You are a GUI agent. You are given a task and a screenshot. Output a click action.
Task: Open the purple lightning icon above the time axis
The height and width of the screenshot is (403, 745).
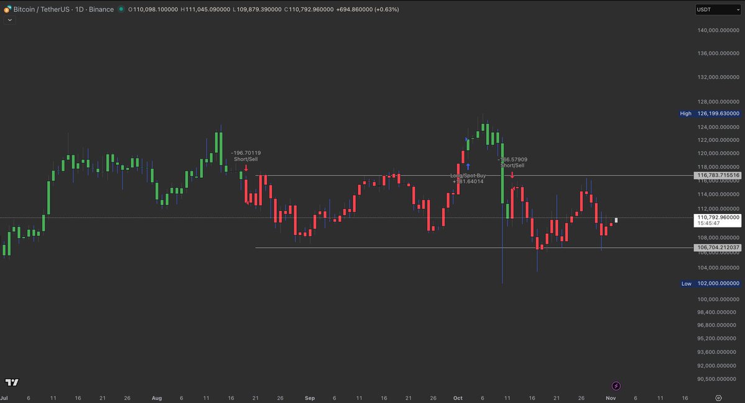click(x=615, y=386)
